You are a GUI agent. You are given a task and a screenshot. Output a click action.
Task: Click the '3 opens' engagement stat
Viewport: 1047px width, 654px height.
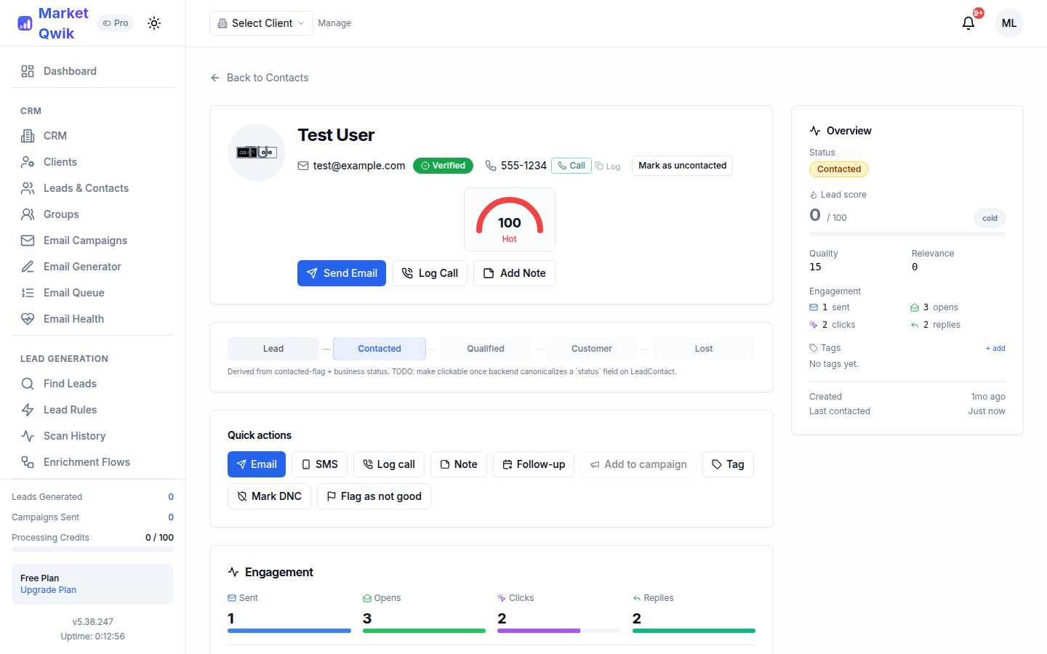(934, 307)
